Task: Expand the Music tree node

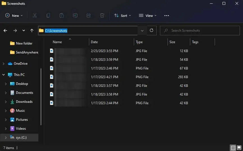Action: pos(6,111)
